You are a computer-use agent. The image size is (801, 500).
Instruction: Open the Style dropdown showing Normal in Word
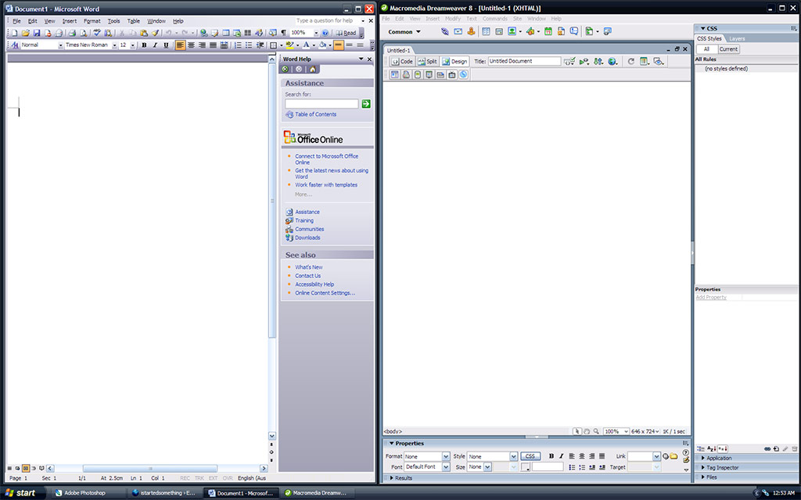coord(60,45)
